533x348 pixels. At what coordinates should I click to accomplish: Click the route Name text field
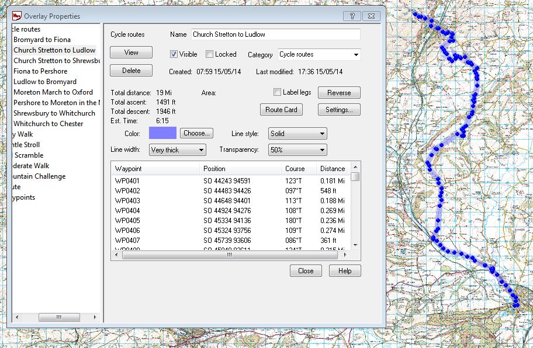point(276,34)
